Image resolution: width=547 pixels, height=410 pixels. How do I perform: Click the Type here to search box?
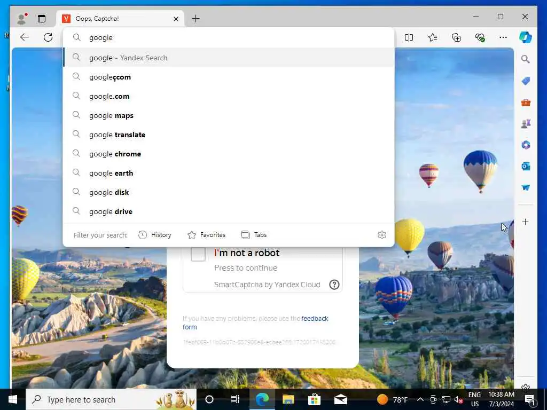[x=111, y=399]
